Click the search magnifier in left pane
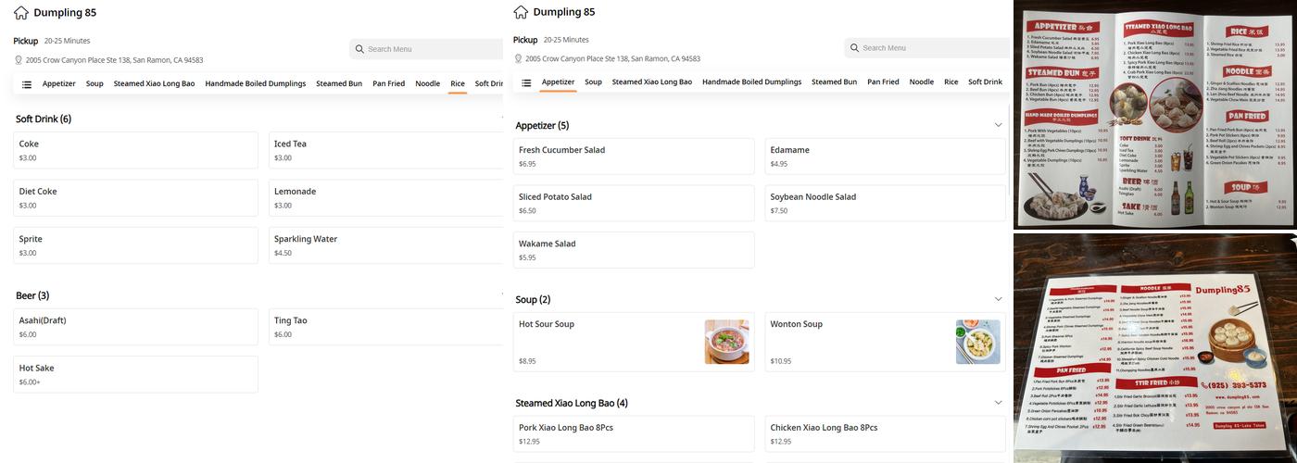This screenshot has width=1297, height=463. (x=359, y=49)
